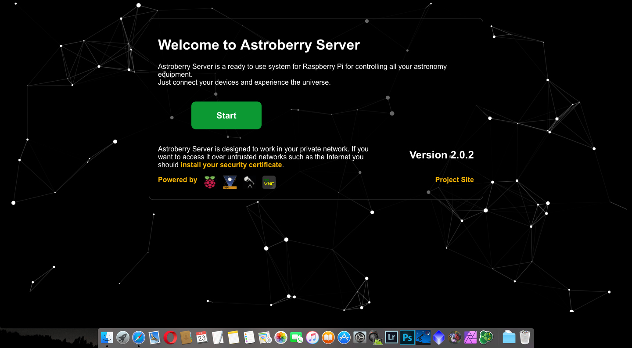Open yellow Notes icon in dock
The width and height of the screenshot is (632, 348).
point(233,337)
